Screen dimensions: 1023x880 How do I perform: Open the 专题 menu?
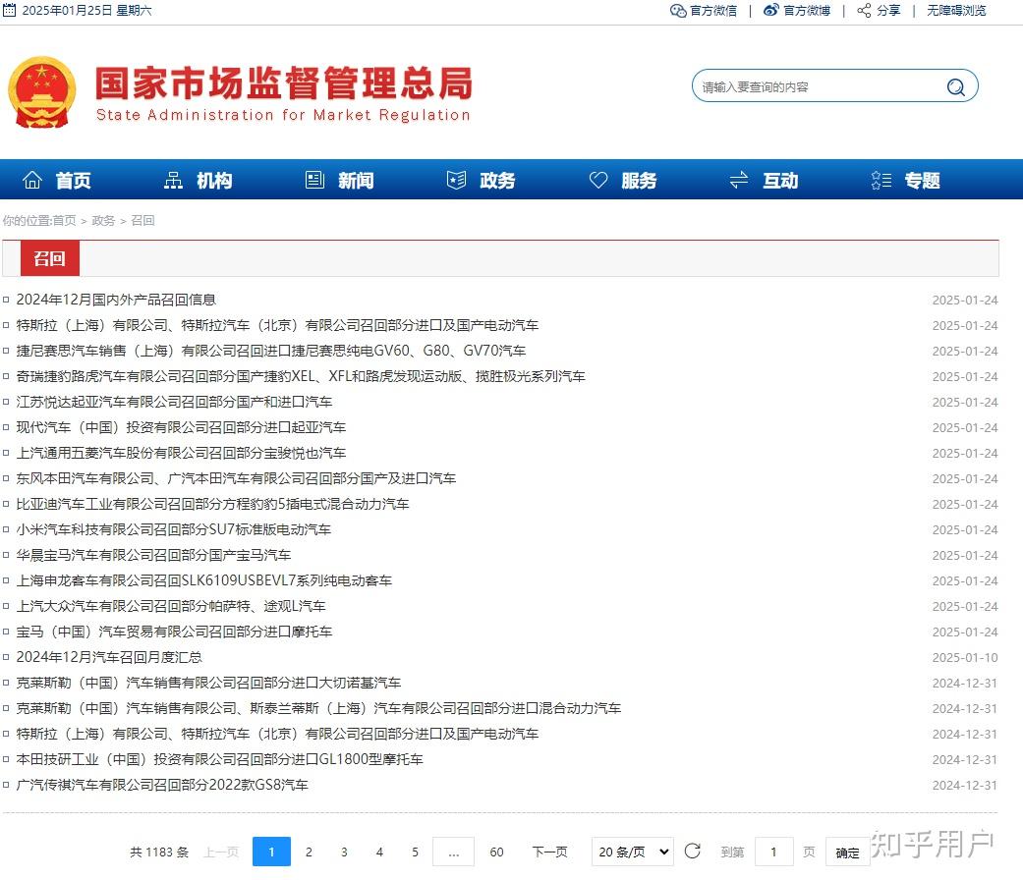(x=924, y=180)
